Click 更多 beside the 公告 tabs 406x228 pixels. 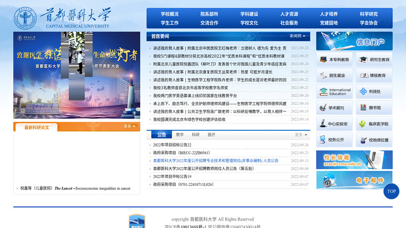(301, 135)
